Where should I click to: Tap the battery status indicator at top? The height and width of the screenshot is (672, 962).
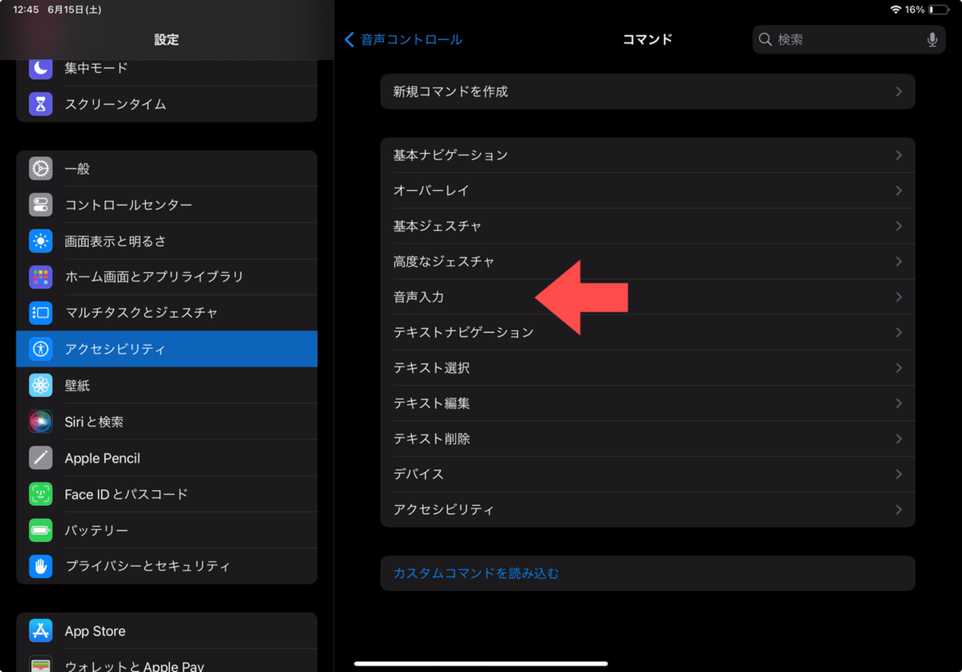(x=937, y=9)
